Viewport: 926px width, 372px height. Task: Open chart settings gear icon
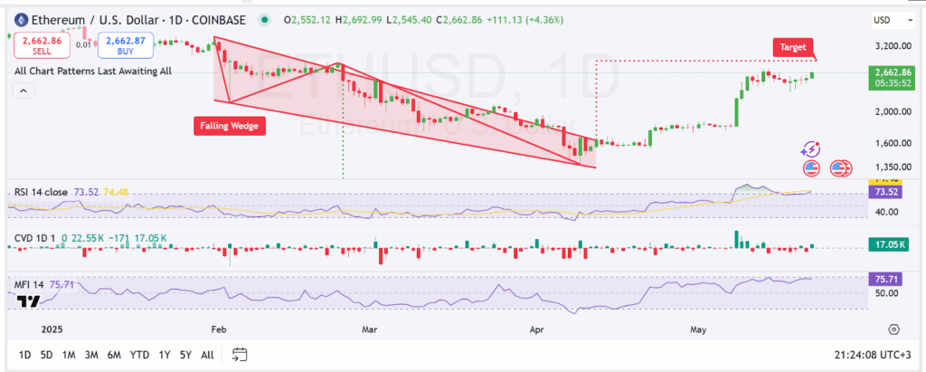coord(893,329)
